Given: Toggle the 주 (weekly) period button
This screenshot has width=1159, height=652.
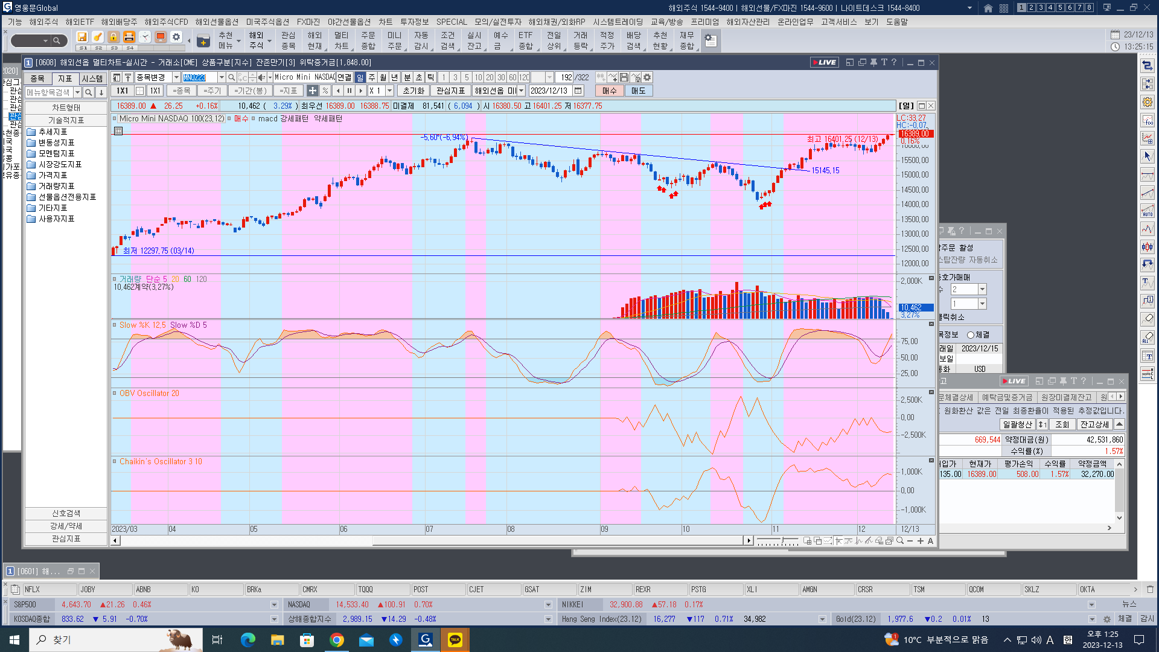Looking at the screenshot, I should (372, 77).
